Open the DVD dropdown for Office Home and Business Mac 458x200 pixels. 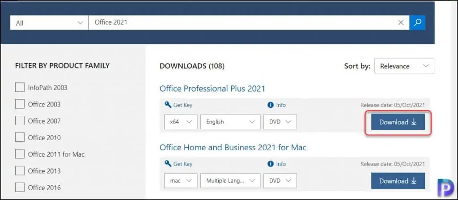280,181
